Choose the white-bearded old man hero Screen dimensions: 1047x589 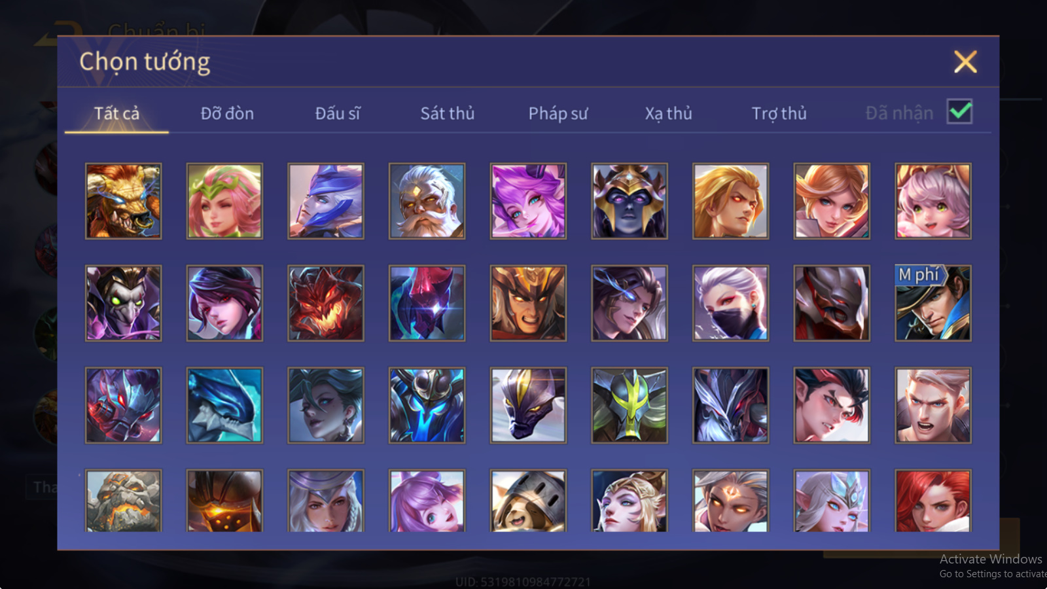tap(427, 201)
